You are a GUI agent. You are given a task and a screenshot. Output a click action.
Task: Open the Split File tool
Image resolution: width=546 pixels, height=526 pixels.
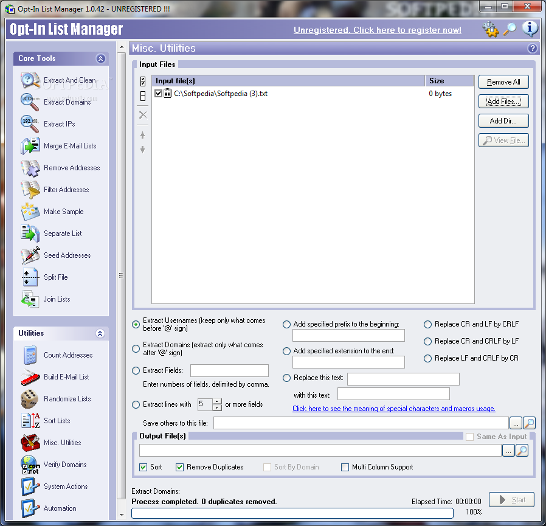44,277
